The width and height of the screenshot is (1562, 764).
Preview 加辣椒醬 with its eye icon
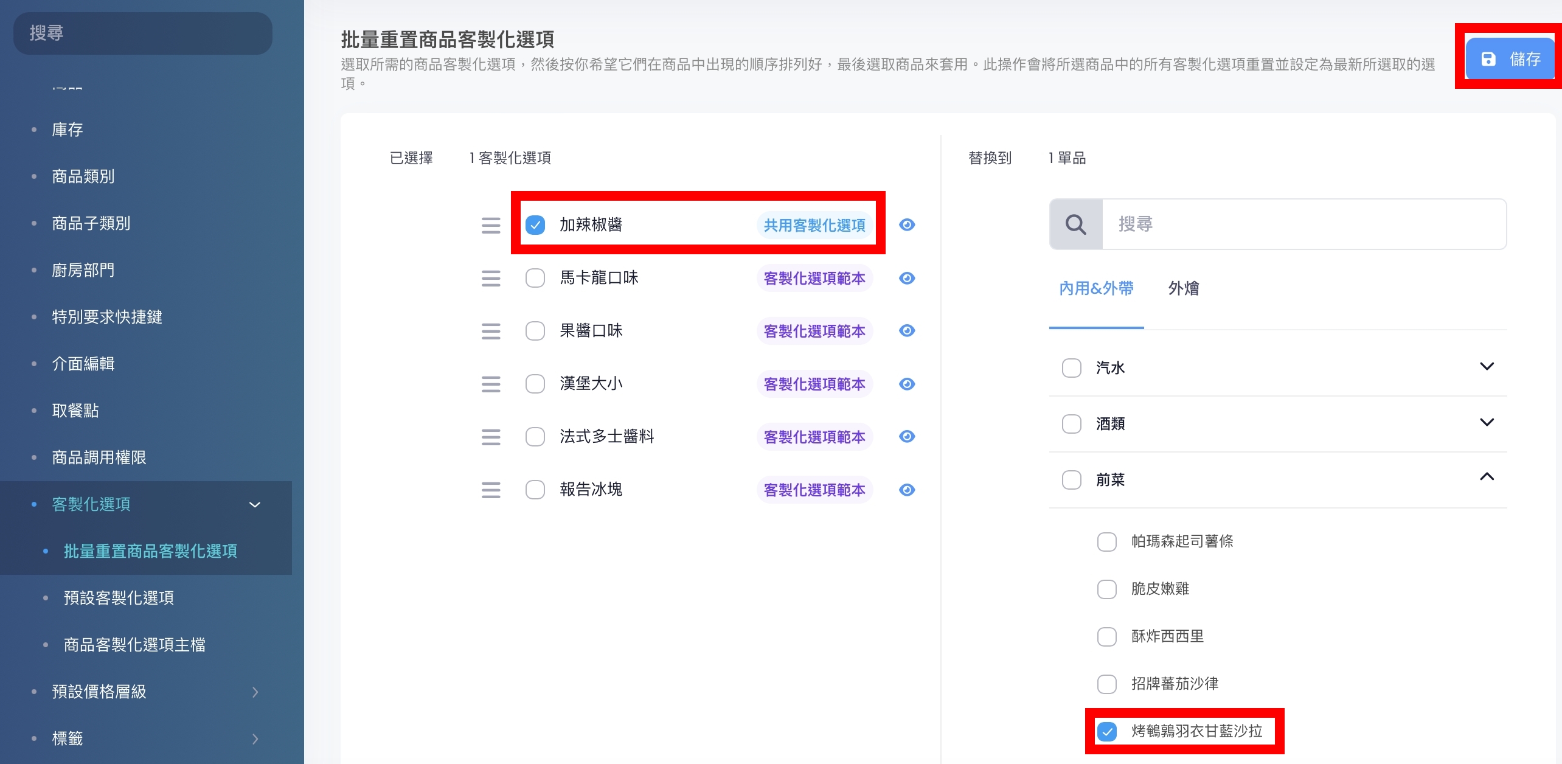pos(907,225)
